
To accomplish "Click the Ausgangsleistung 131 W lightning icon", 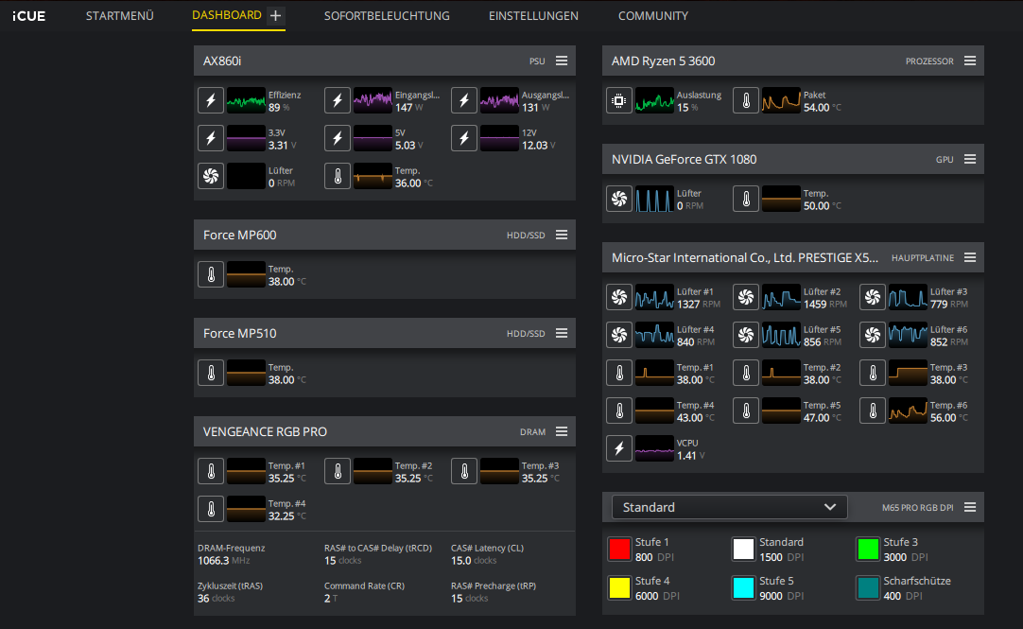I will pyautogui.click(x=464, y=100).
